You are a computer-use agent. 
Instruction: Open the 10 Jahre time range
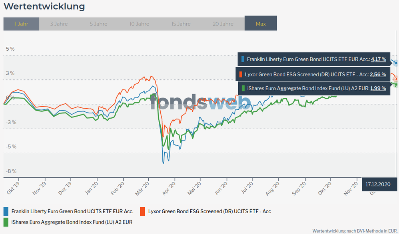139,24
